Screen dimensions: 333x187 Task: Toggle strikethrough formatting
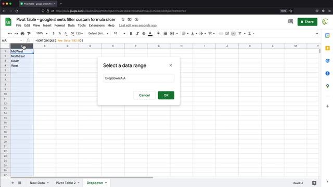coord(144,33)
